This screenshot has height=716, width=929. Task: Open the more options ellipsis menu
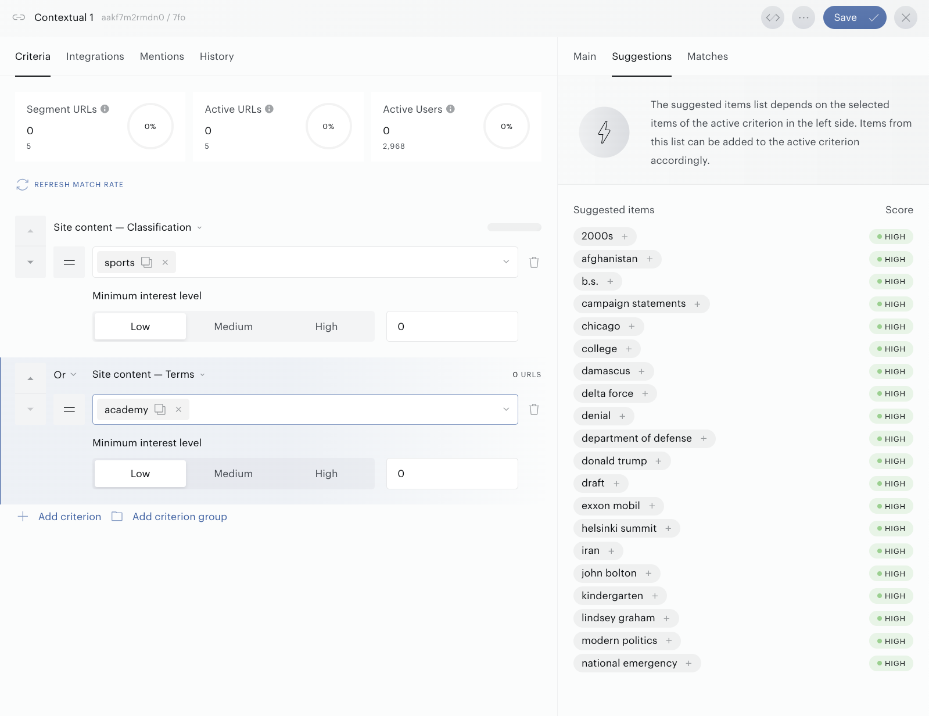pyautogui.click(x=804, y=17)
